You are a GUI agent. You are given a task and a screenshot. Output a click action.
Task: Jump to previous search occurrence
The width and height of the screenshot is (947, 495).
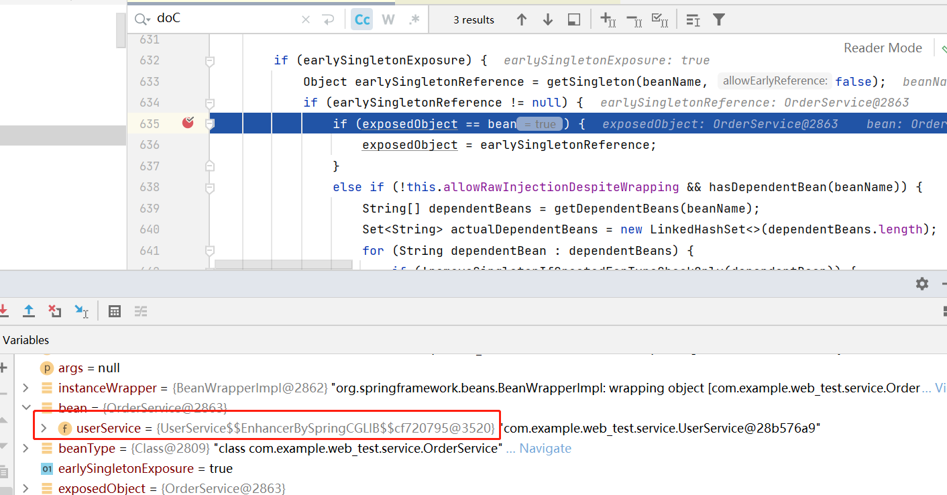[522, 19]
